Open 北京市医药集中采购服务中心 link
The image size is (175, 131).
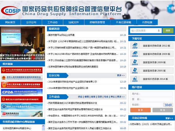17,128
